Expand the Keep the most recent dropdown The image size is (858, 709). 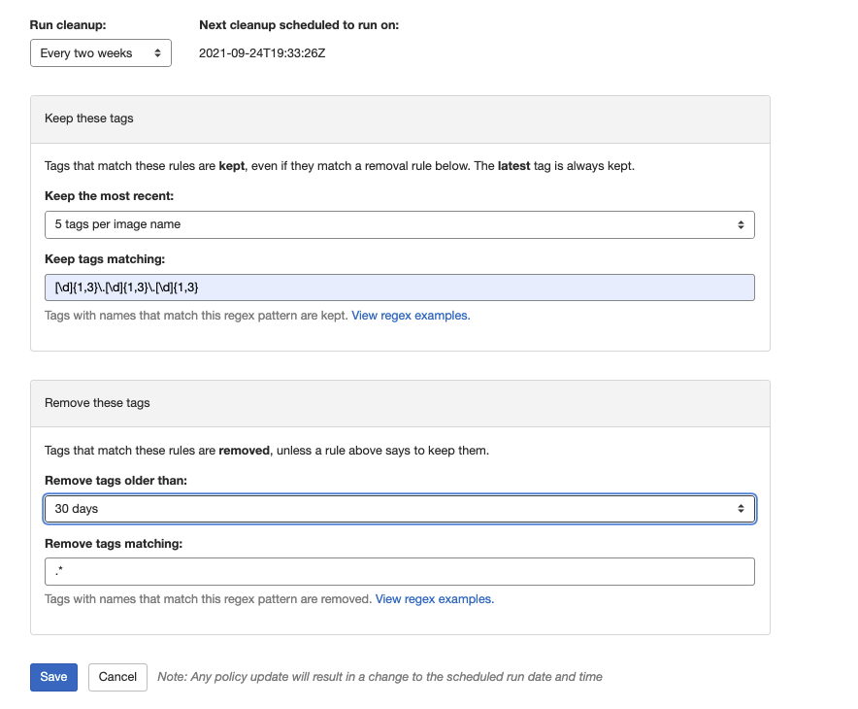[399, 224]
